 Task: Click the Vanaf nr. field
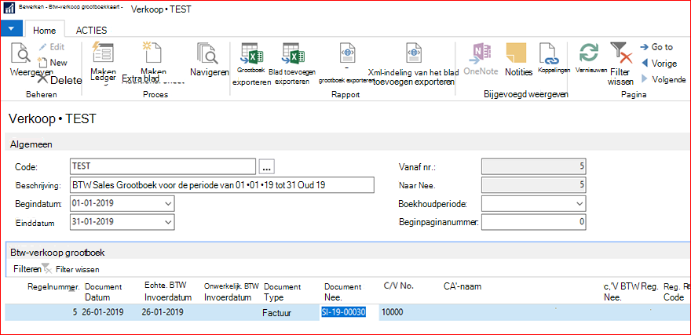(x=534, y=167)
